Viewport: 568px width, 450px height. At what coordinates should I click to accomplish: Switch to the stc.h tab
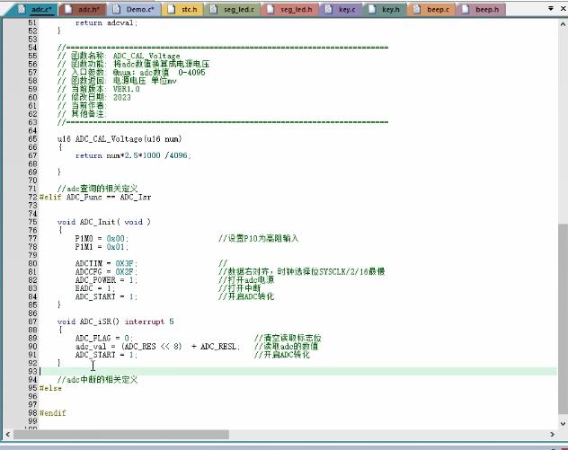click(x=184, y=10)
